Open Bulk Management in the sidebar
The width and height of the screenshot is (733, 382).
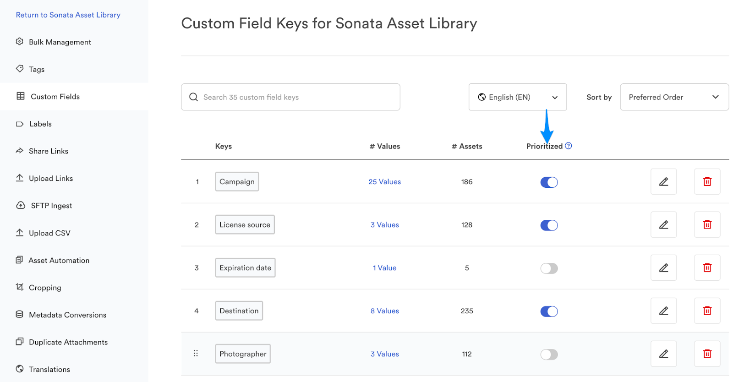(60, 42)
